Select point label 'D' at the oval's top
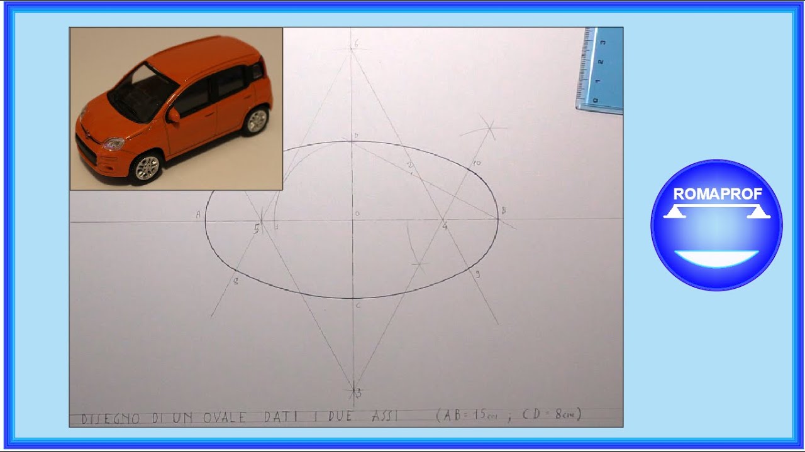Screen dimensions: 805x452 click(355, 136)
